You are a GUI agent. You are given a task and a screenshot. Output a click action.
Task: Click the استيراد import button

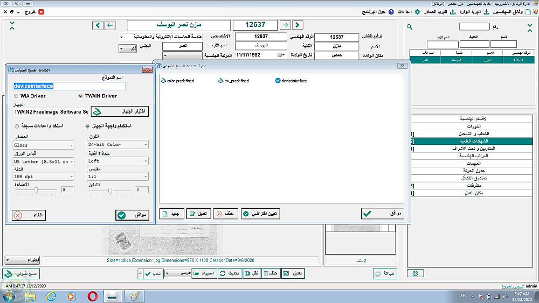click(x=204, y=273)
